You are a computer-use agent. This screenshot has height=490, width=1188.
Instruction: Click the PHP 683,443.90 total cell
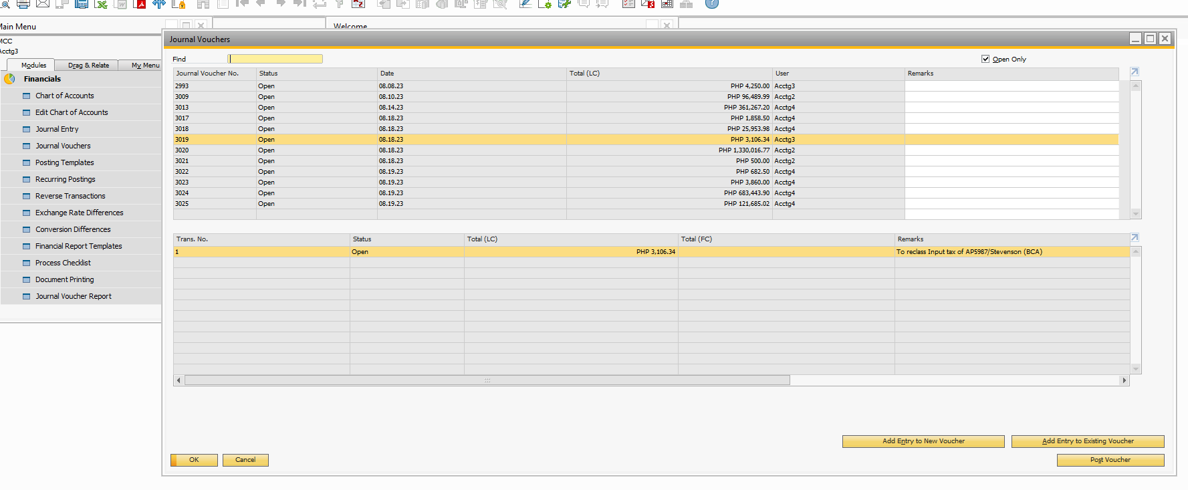tap(669, 193)
